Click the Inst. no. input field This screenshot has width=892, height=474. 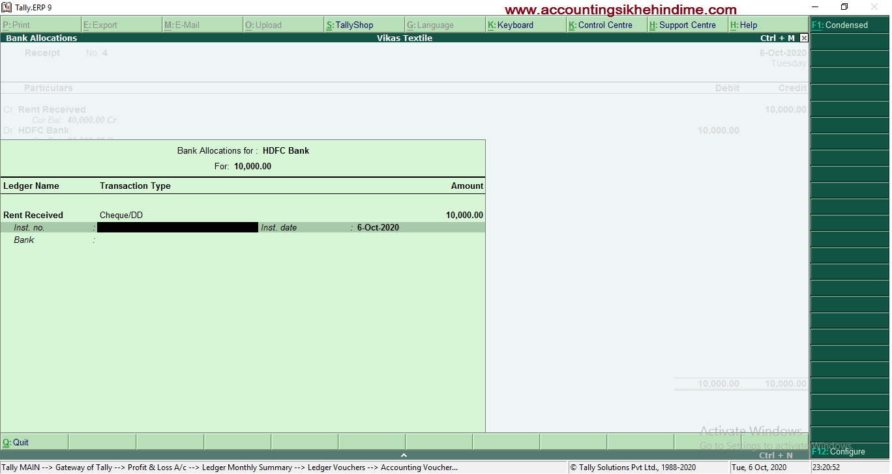177,227
